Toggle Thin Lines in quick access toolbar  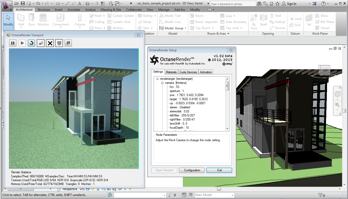tap(103, 4)
